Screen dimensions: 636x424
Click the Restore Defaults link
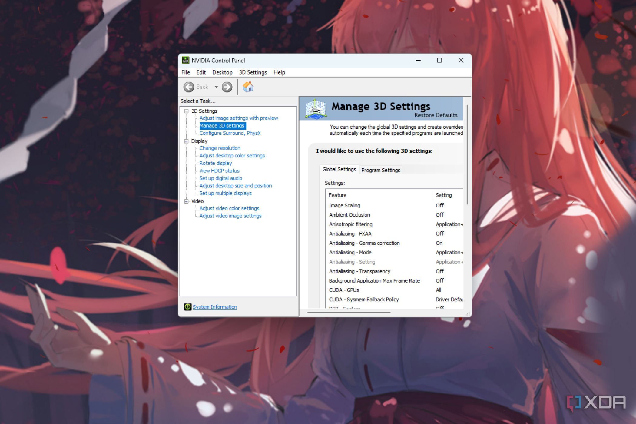[x=436, y=115]
